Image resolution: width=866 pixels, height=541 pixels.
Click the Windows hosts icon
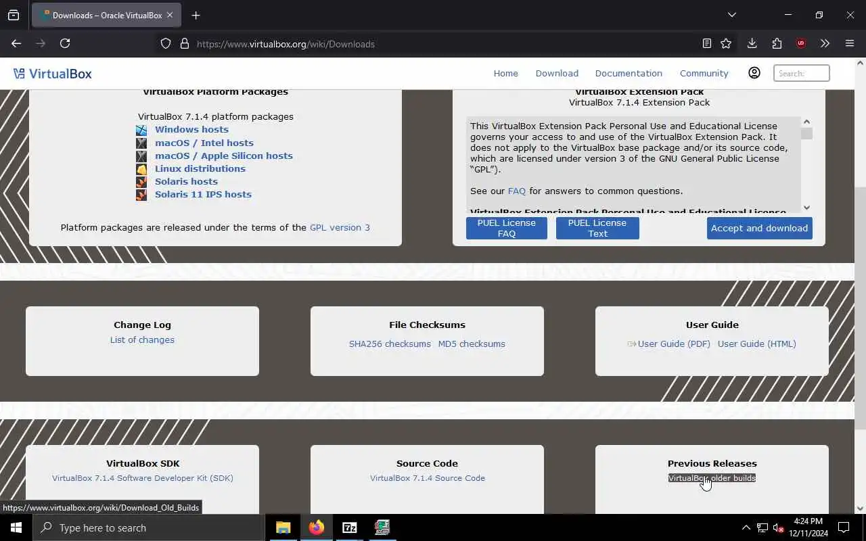141,130
